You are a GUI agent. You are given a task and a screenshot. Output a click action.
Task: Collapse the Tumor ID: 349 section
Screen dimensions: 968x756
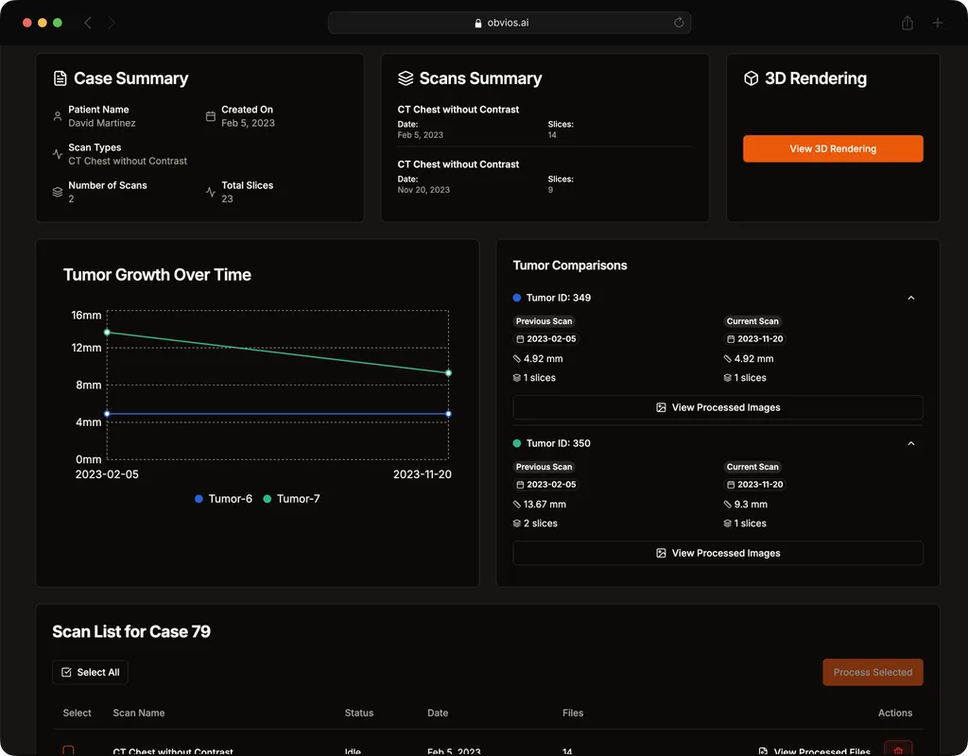click(910, 298)
